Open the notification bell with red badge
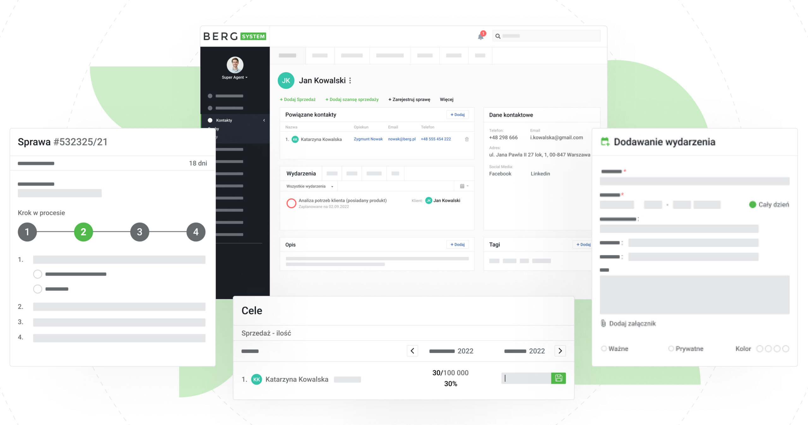The width and height of the screenshot is (808, 425). click(481, 36)
